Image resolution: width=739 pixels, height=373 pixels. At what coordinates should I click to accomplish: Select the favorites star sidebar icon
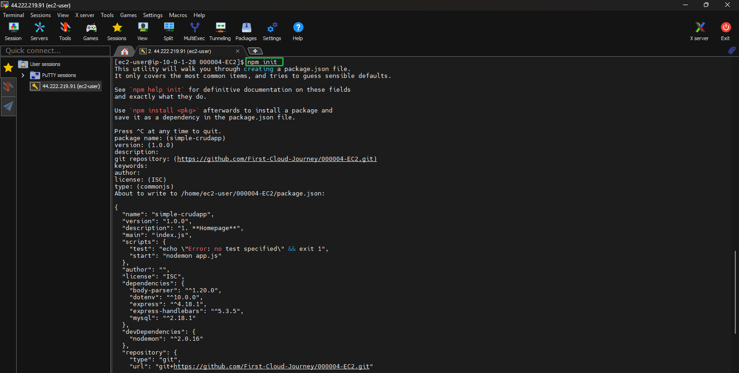tap(8, 68)
